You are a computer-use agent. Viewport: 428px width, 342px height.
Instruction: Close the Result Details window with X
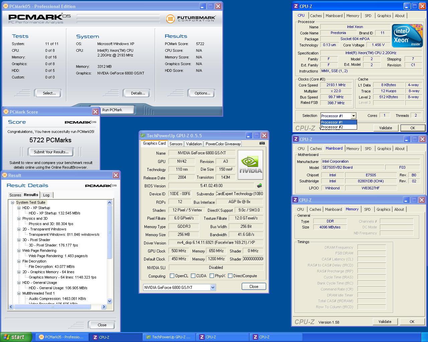pyautogui.click(x=116, y=175)
